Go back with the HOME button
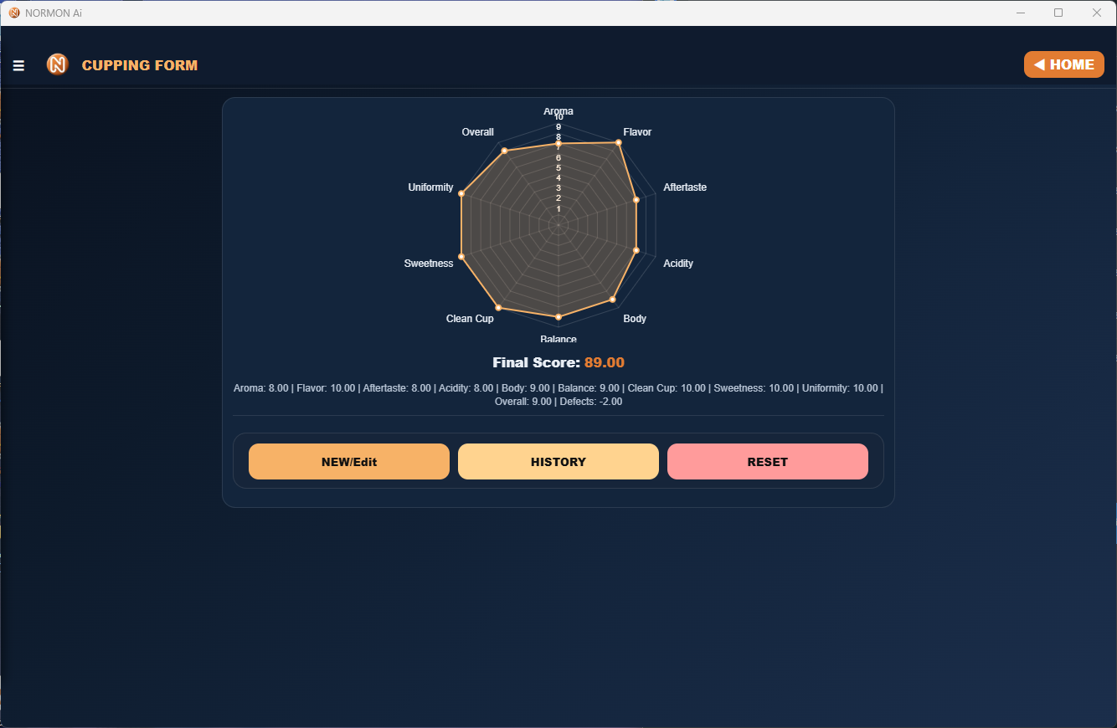The height and width of the screenshot is (728, 1117). pos(1063,64)
